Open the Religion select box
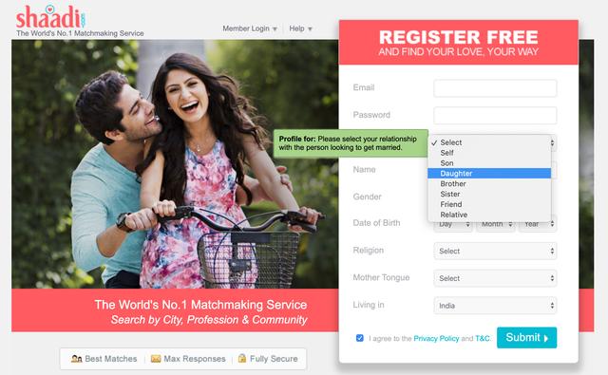608x375 pixels. (495, 251)
